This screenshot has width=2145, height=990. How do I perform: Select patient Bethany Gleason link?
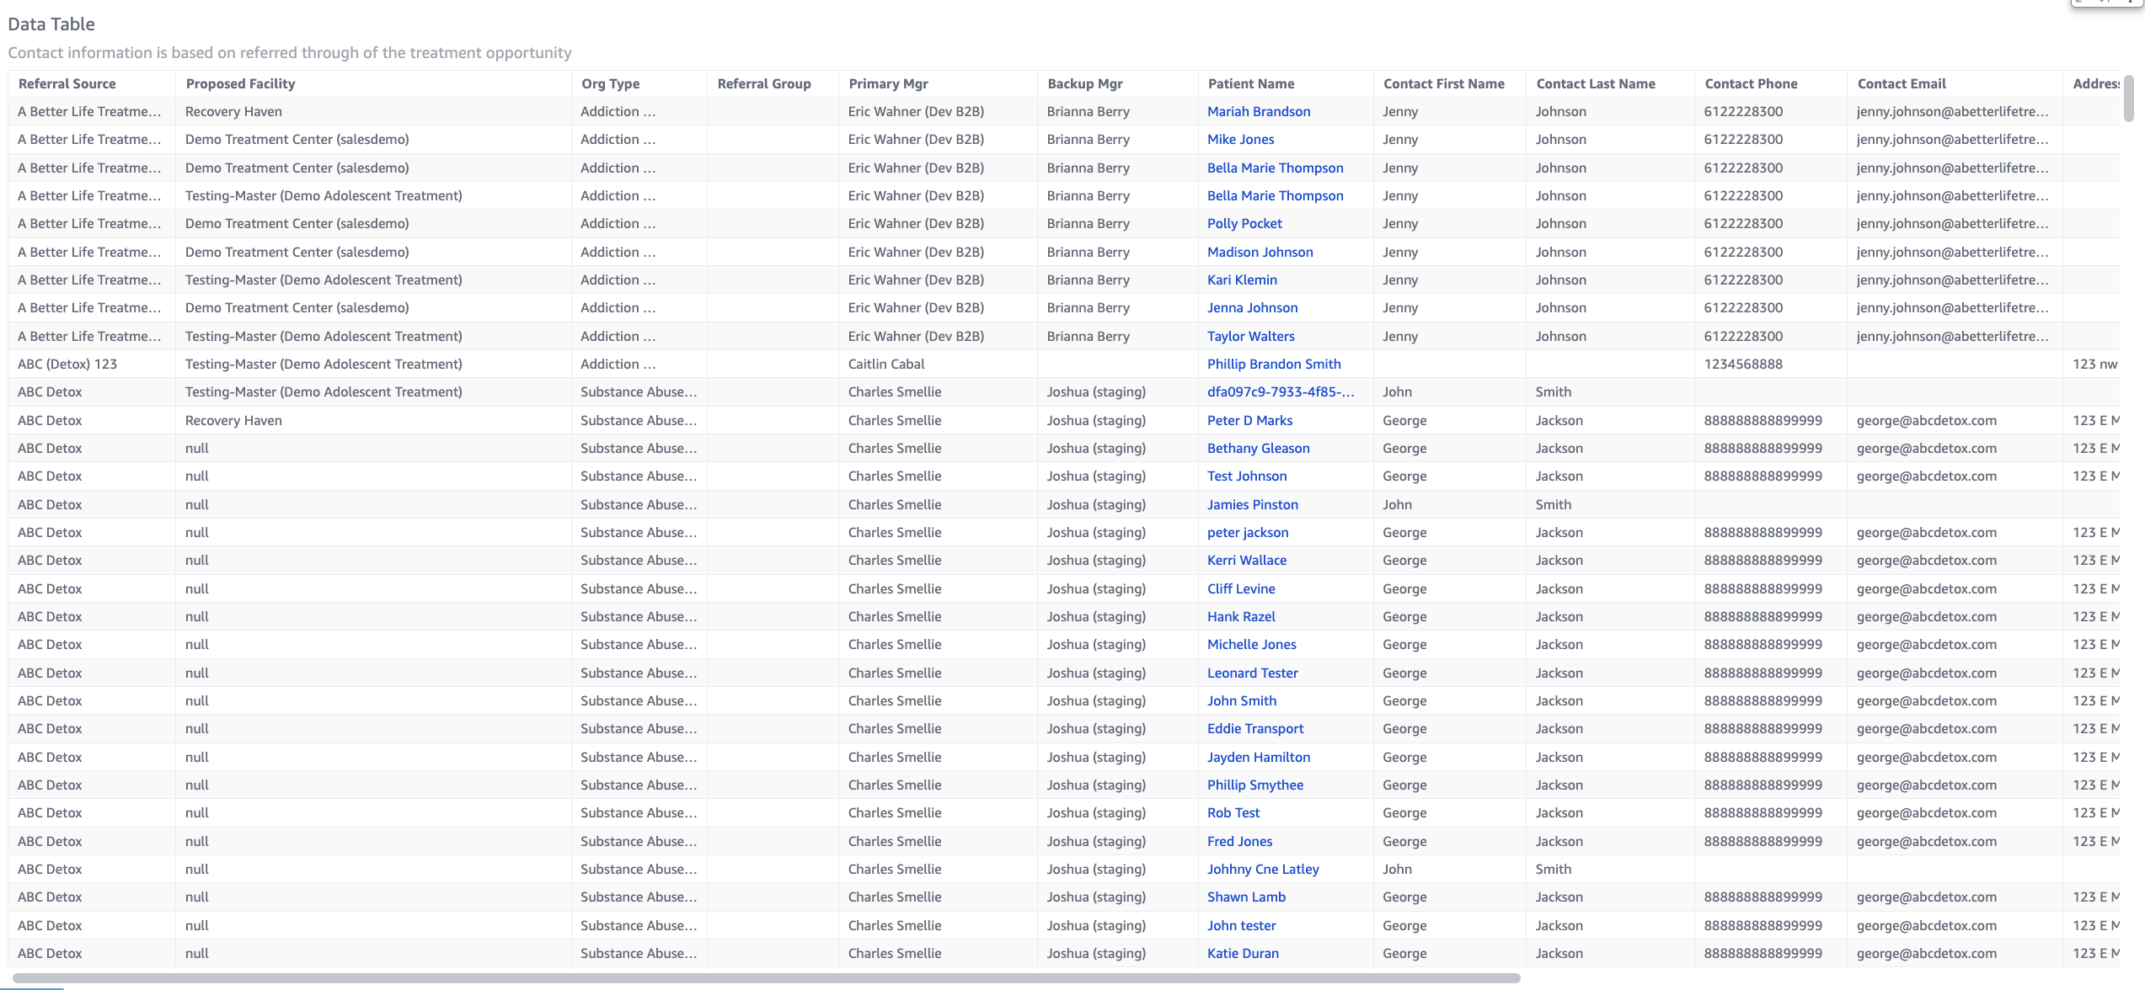click(x=1258, y=448)
